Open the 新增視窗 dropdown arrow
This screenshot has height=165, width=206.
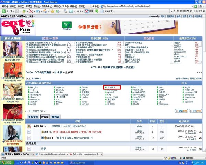point(114,11)
